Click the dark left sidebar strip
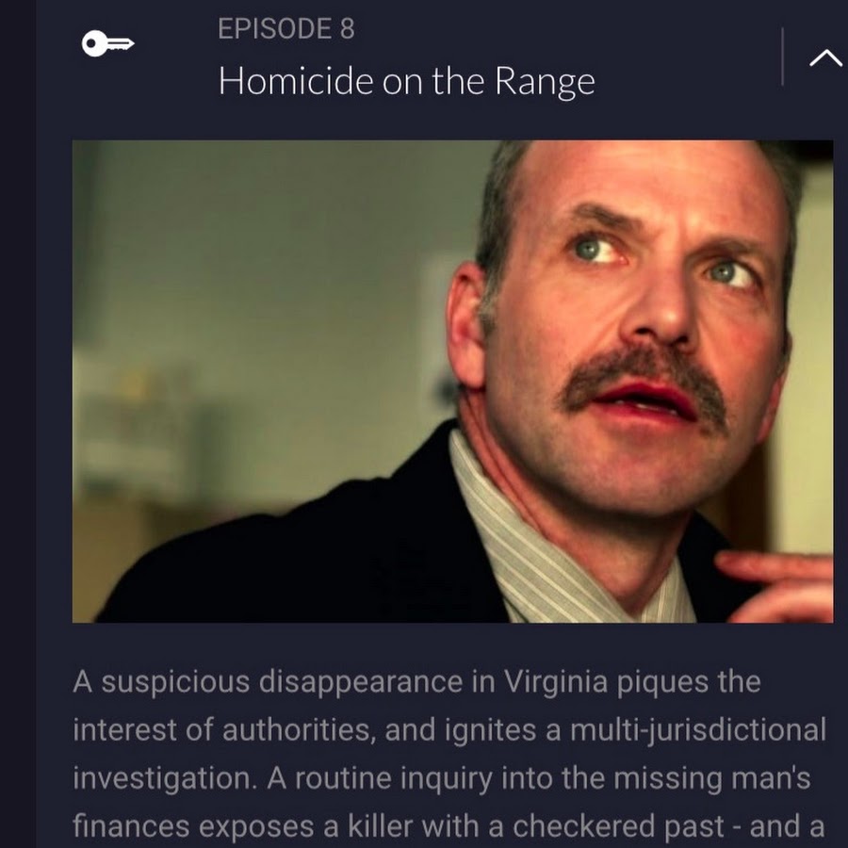Viewport: 848px width, 848px height. [18, 424]
